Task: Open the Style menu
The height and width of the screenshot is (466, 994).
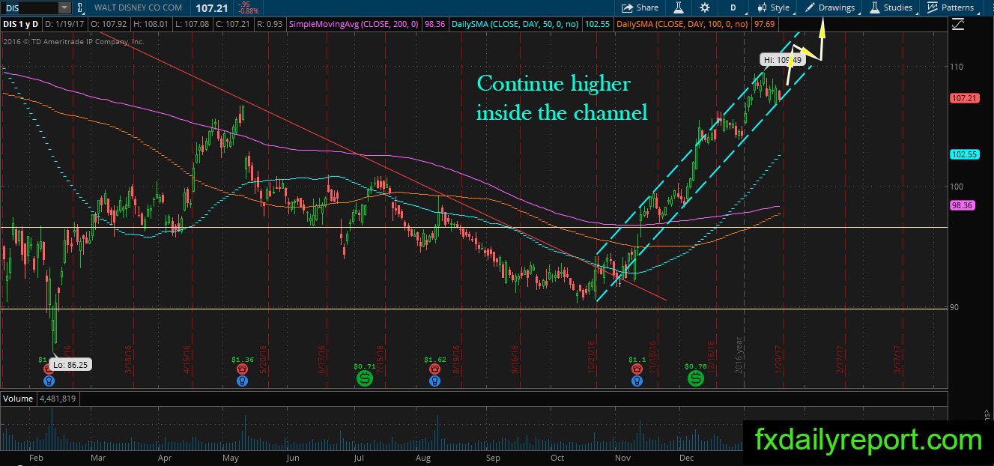Action: (774, 7)
